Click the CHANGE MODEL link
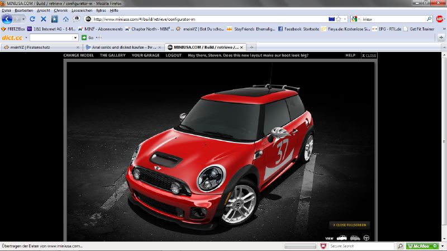 tap(79, 56)
